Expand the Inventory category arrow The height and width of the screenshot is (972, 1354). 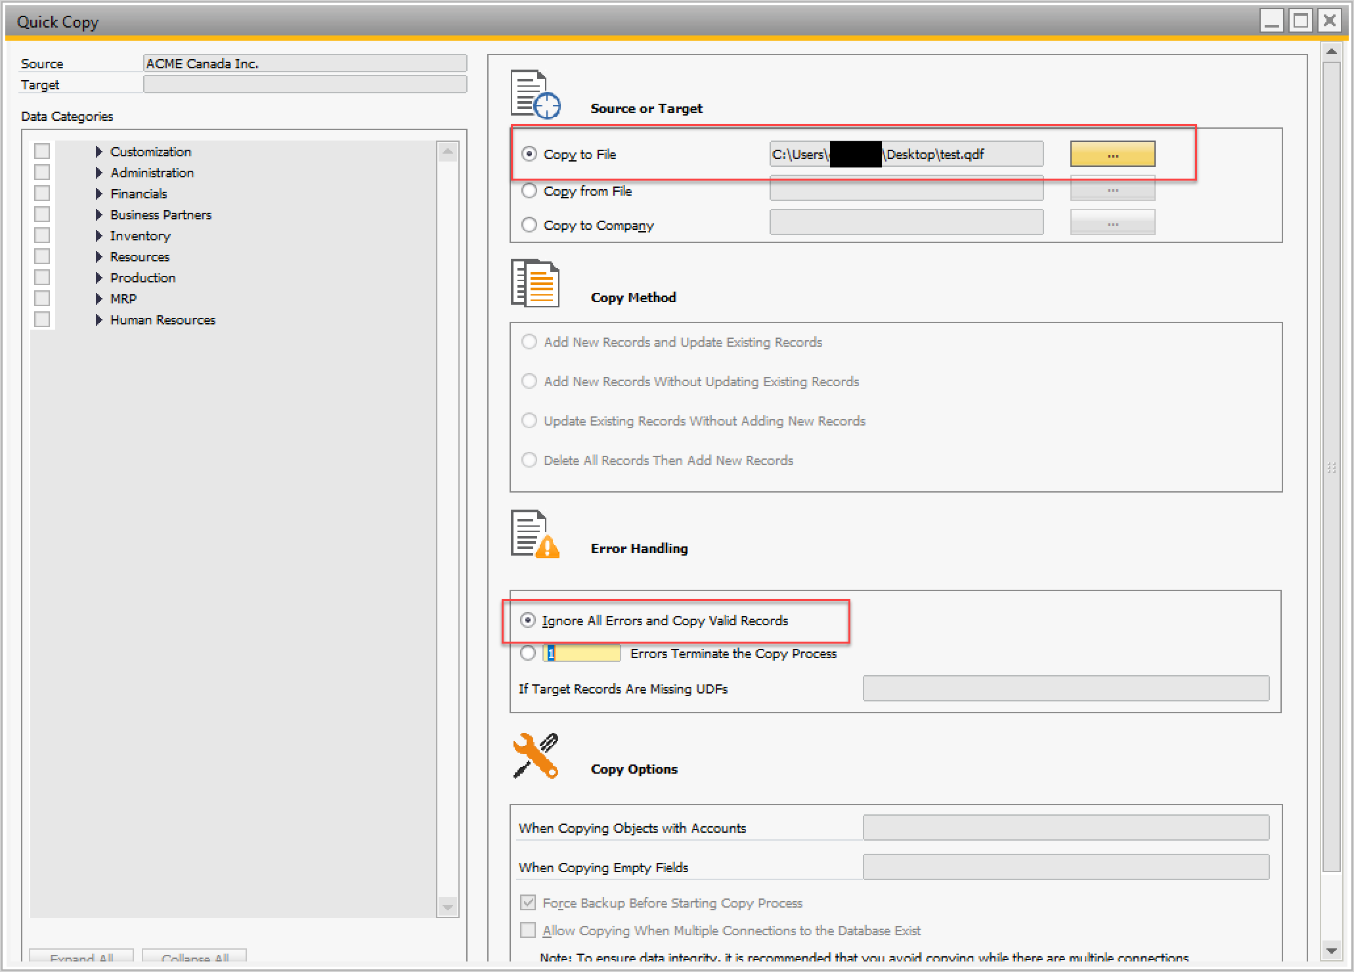pos(98,236)
